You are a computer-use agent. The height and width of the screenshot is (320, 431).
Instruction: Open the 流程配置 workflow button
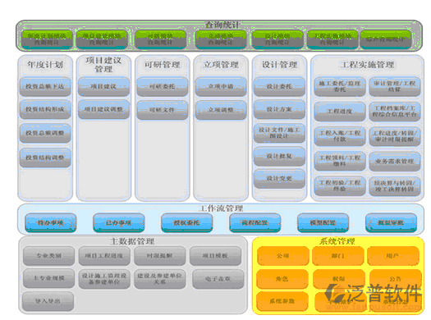(254, 222)
